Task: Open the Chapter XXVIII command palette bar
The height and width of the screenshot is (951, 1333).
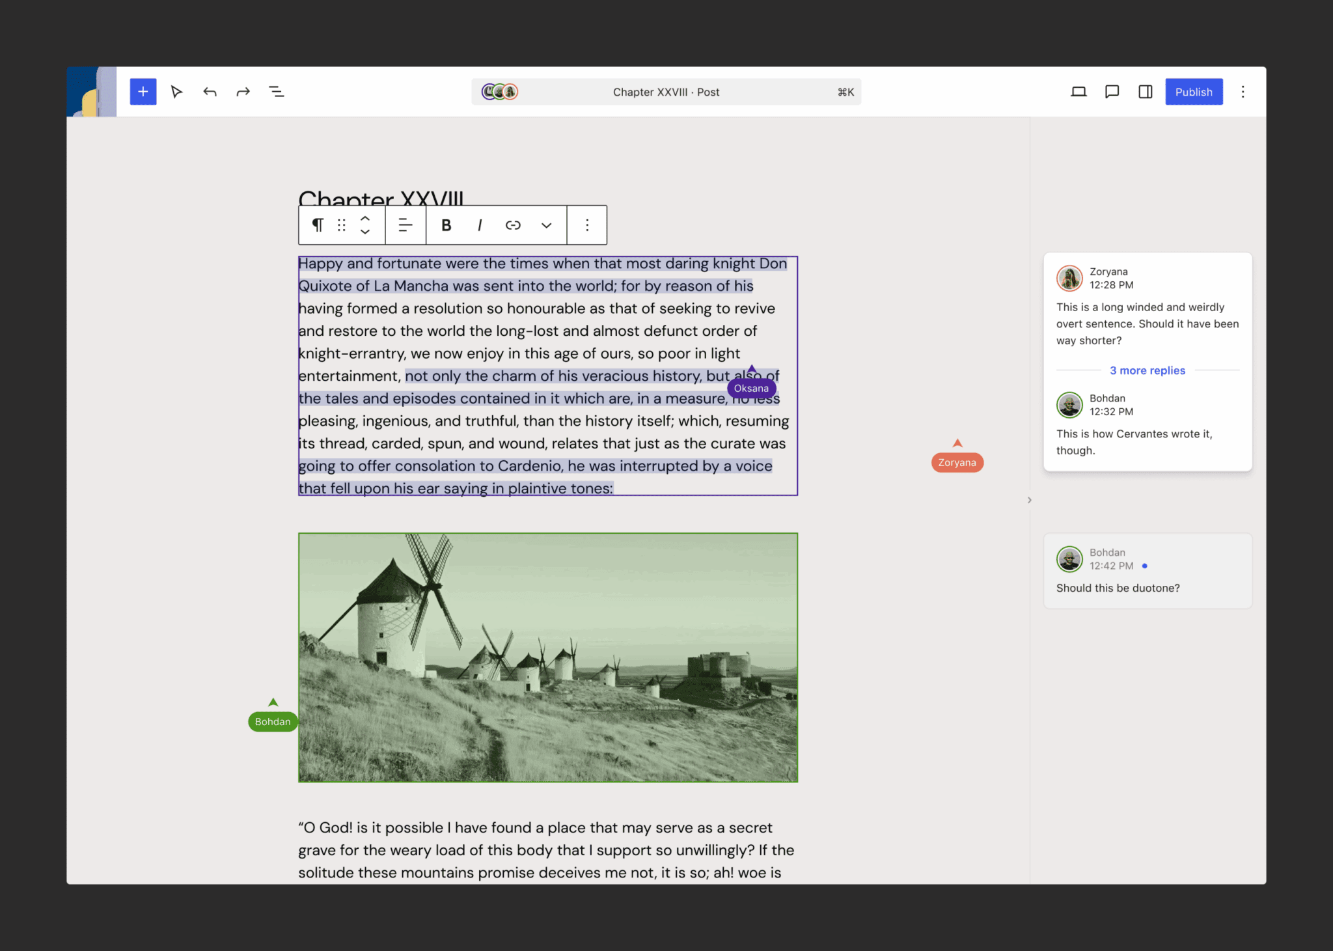Action: (x=666, y=92)
